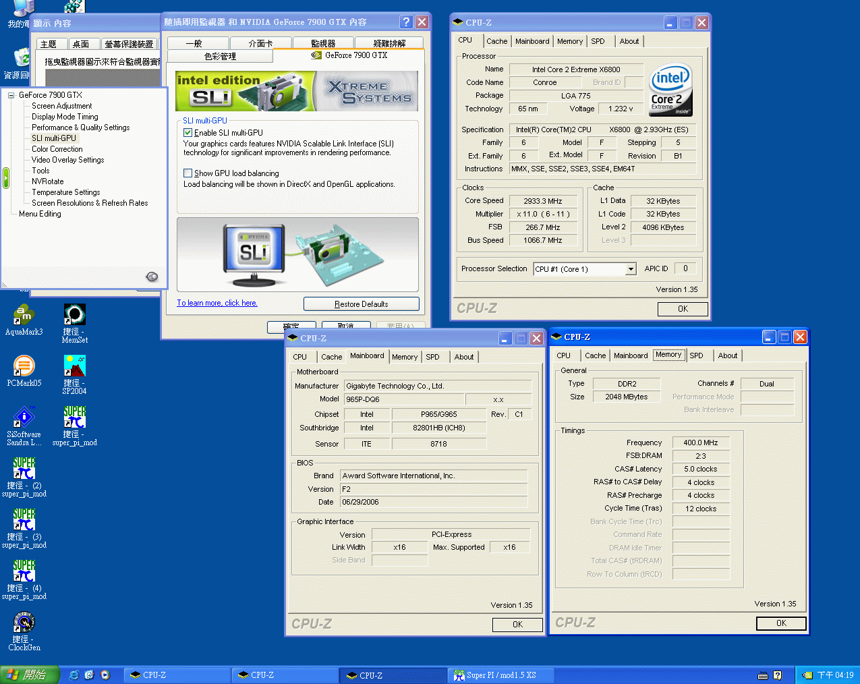860x684 pixels.
Task: Open Color Correction settings
Action: click(x=57, y=149)
